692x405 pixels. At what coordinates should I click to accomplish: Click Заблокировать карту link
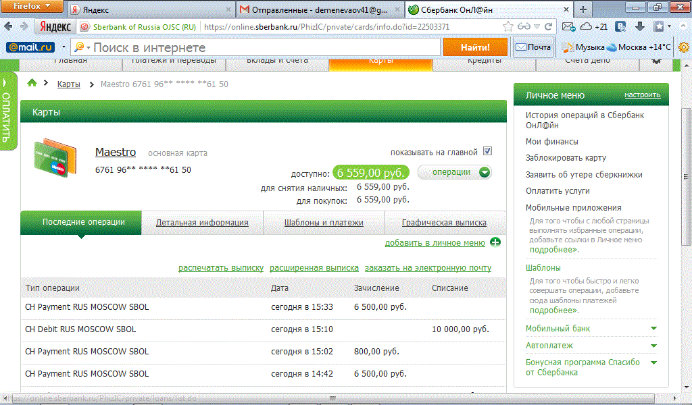tap(566, 158)
